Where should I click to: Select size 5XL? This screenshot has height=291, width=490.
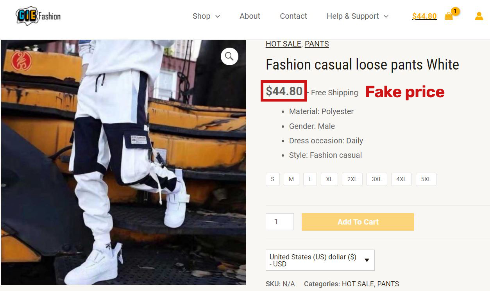[x=426, y=179]
